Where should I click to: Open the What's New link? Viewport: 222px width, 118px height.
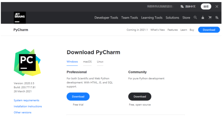pos(158,30)
